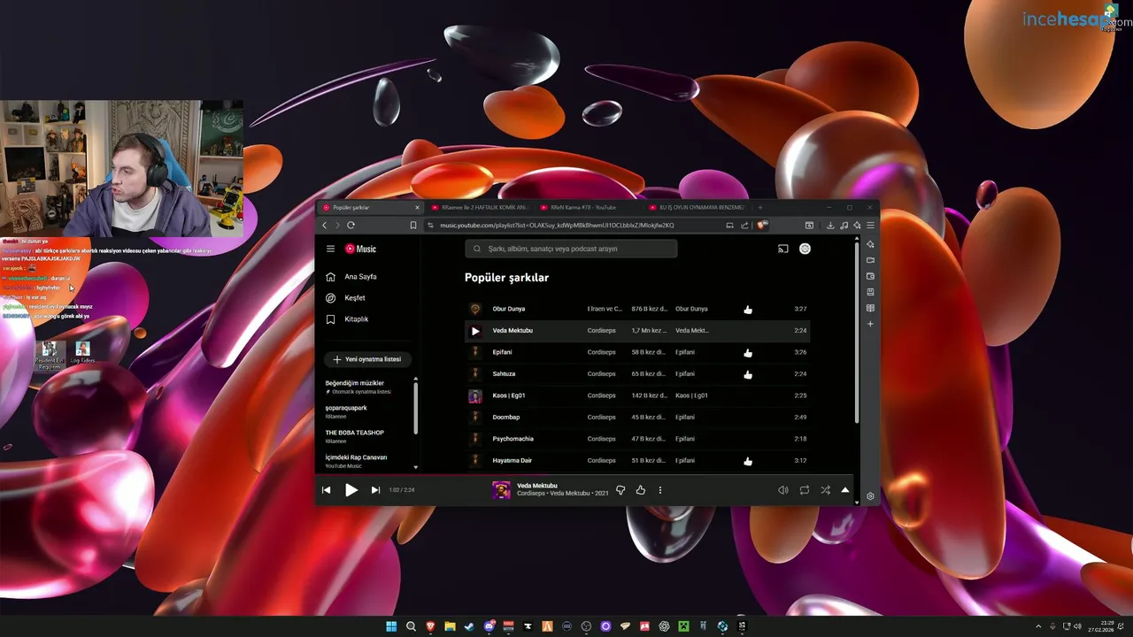
Task: Click the search field in YouTube Music
Action: [x=571, y=249]
